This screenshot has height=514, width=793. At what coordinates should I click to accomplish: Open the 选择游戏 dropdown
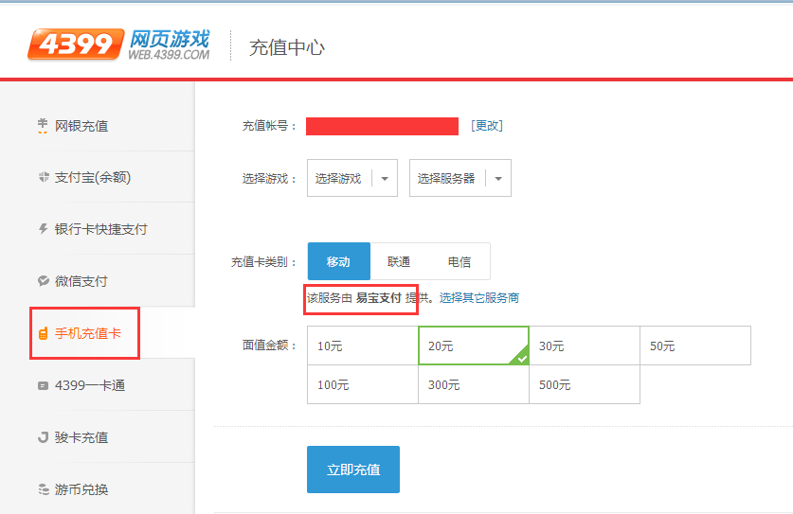tap(352, 178)
